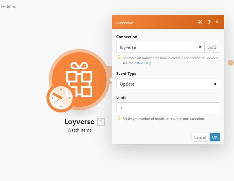Screen dimensions: 234x181
Task: Expand the dialog to fullscreen
Action: click(x=200, y=22)
